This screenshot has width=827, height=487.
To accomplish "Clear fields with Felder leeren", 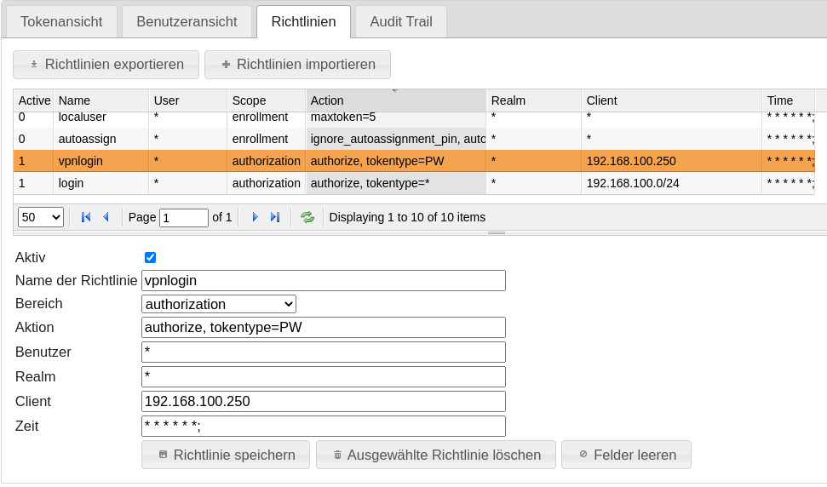I will [626, 455].
